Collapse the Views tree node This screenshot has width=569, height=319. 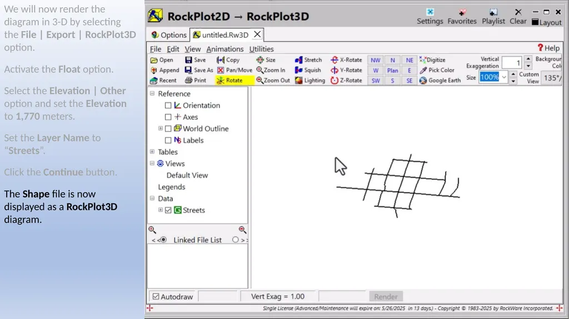(x=152, y=164)
